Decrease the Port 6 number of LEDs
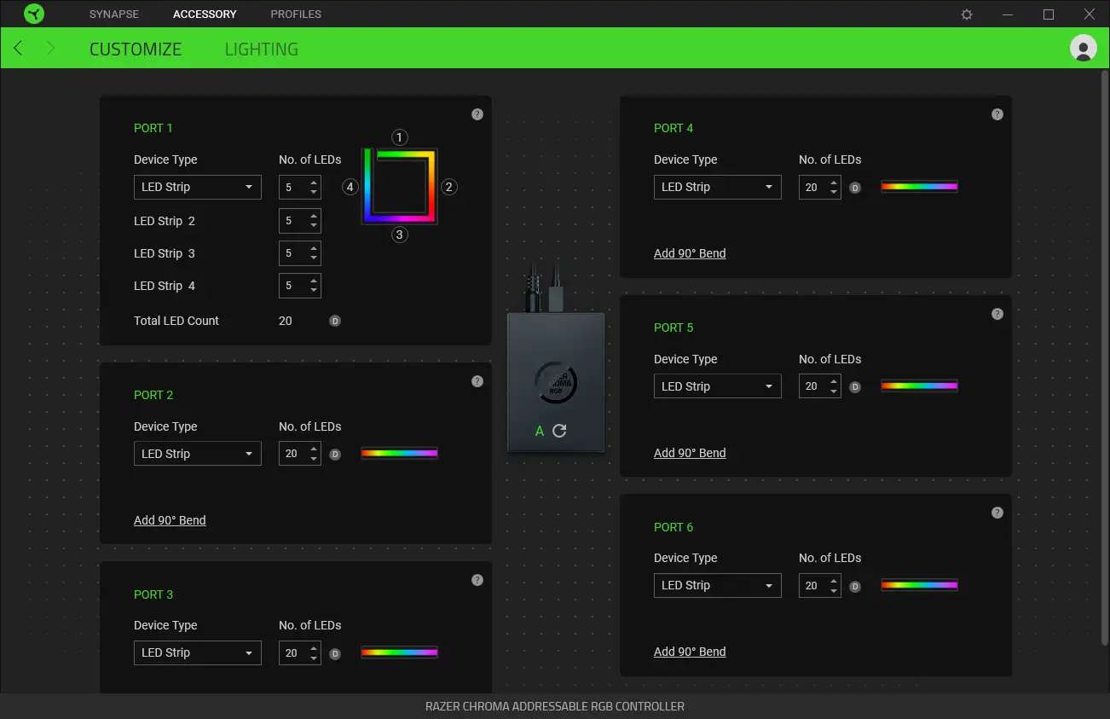Viewport: 1110px width, 719px height. tap(834, 590)
